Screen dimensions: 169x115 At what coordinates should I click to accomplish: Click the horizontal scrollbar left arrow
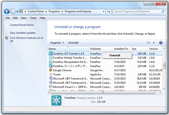coord(49,92)
